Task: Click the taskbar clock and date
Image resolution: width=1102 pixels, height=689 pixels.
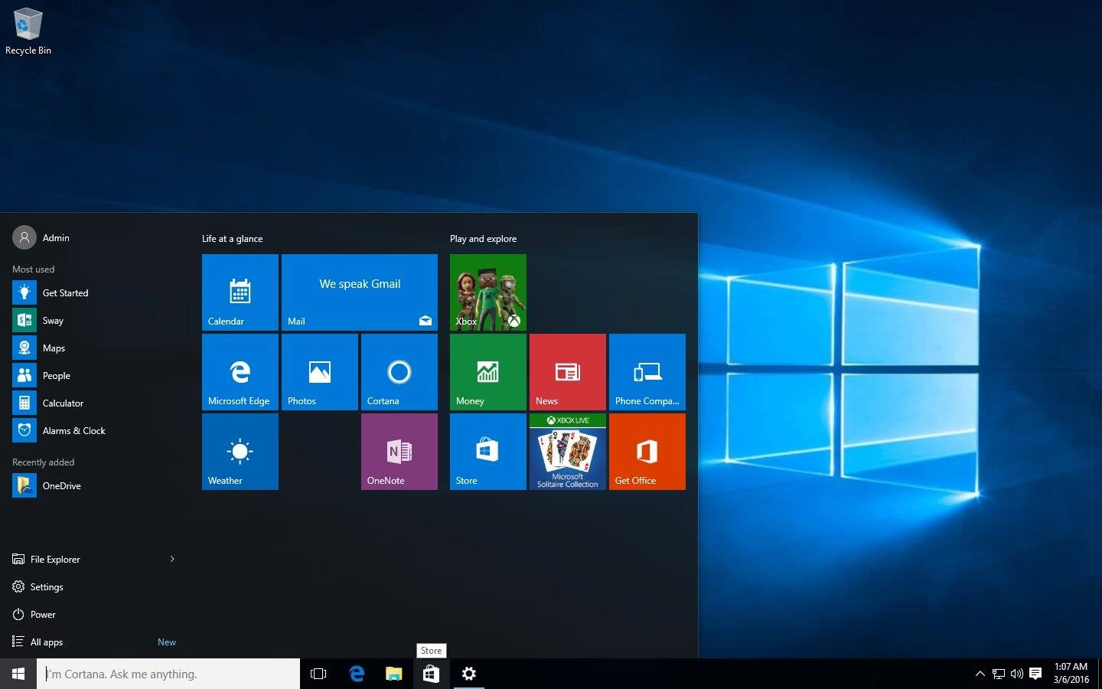Action: click(1071, 674)
